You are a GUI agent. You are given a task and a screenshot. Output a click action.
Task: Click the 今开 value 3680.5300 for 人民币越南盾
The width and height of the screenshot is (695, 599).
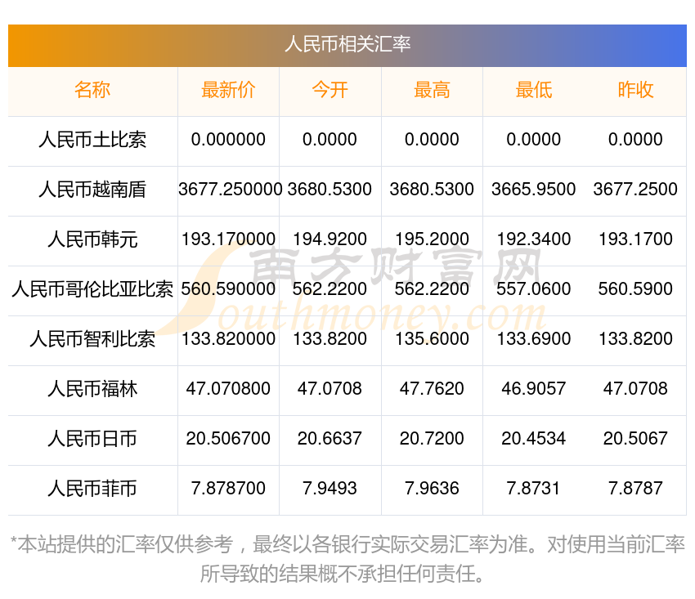(x=330, y=190)
